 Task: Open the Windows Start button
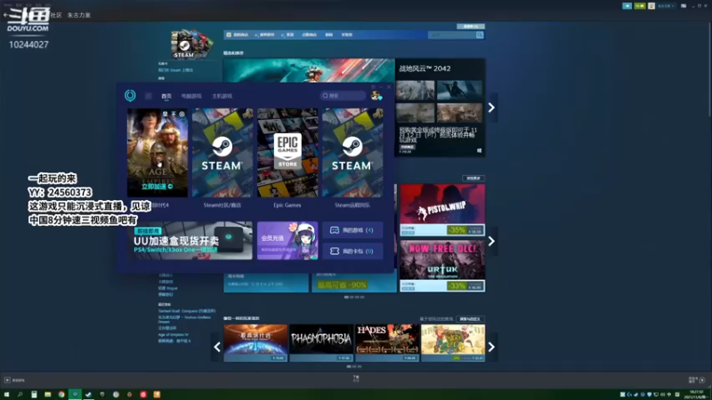[6, 395]
